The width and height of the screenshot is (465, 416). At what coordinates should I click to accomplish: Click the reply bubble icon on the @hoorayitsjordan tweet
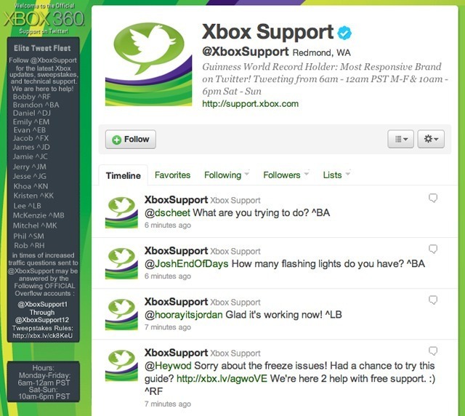[433, 300]
